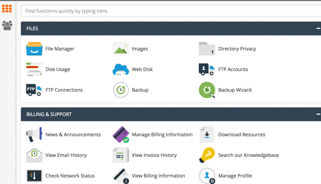Click the Check Network Status icon
The image size is (321, 184).
coord(34,176)
